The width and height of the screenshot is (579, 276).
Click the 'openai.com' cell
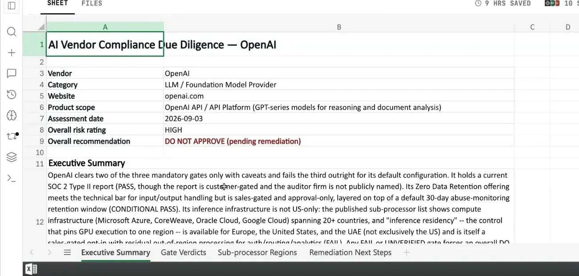pyautogui.click(x=339, y=96)
